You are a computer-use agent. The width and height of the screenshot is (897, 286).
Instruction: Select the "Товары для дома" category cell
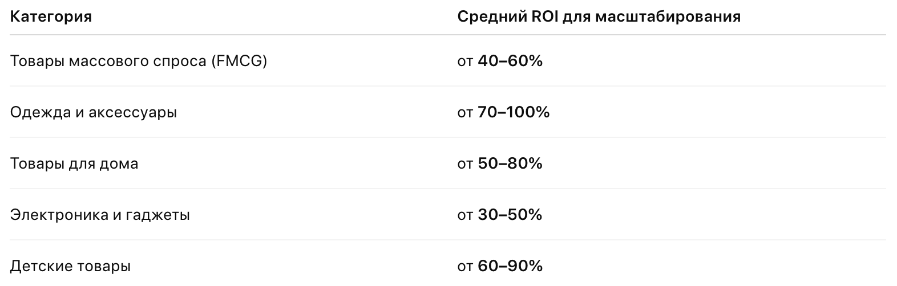[x=74, y=164]
